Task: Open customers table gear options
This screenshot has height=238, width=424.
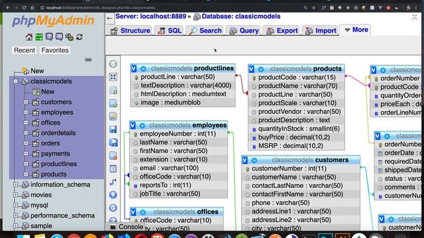Action: (254, 160)
